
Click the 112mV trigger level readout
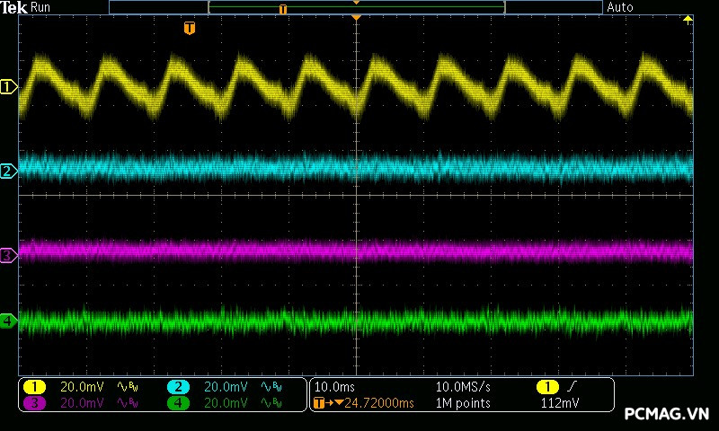tap(559, 403)
